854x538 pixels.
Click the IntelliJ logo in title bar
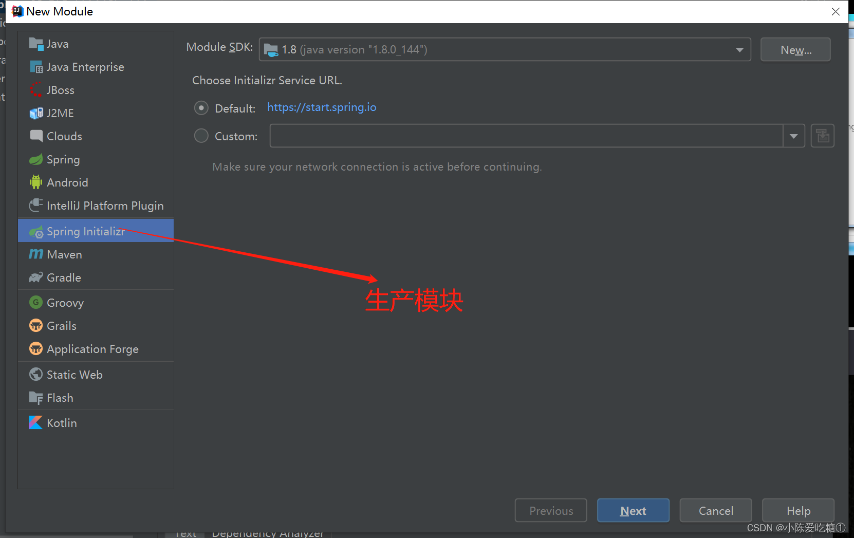(17, 11)
